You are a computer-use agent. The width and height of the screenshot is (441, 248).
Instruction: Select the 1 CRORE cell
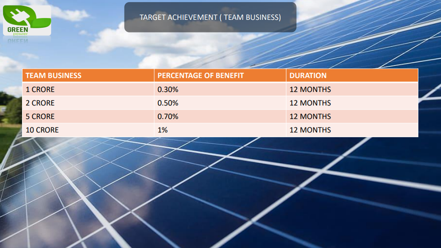pyautogui.click(x=40, y=89)
